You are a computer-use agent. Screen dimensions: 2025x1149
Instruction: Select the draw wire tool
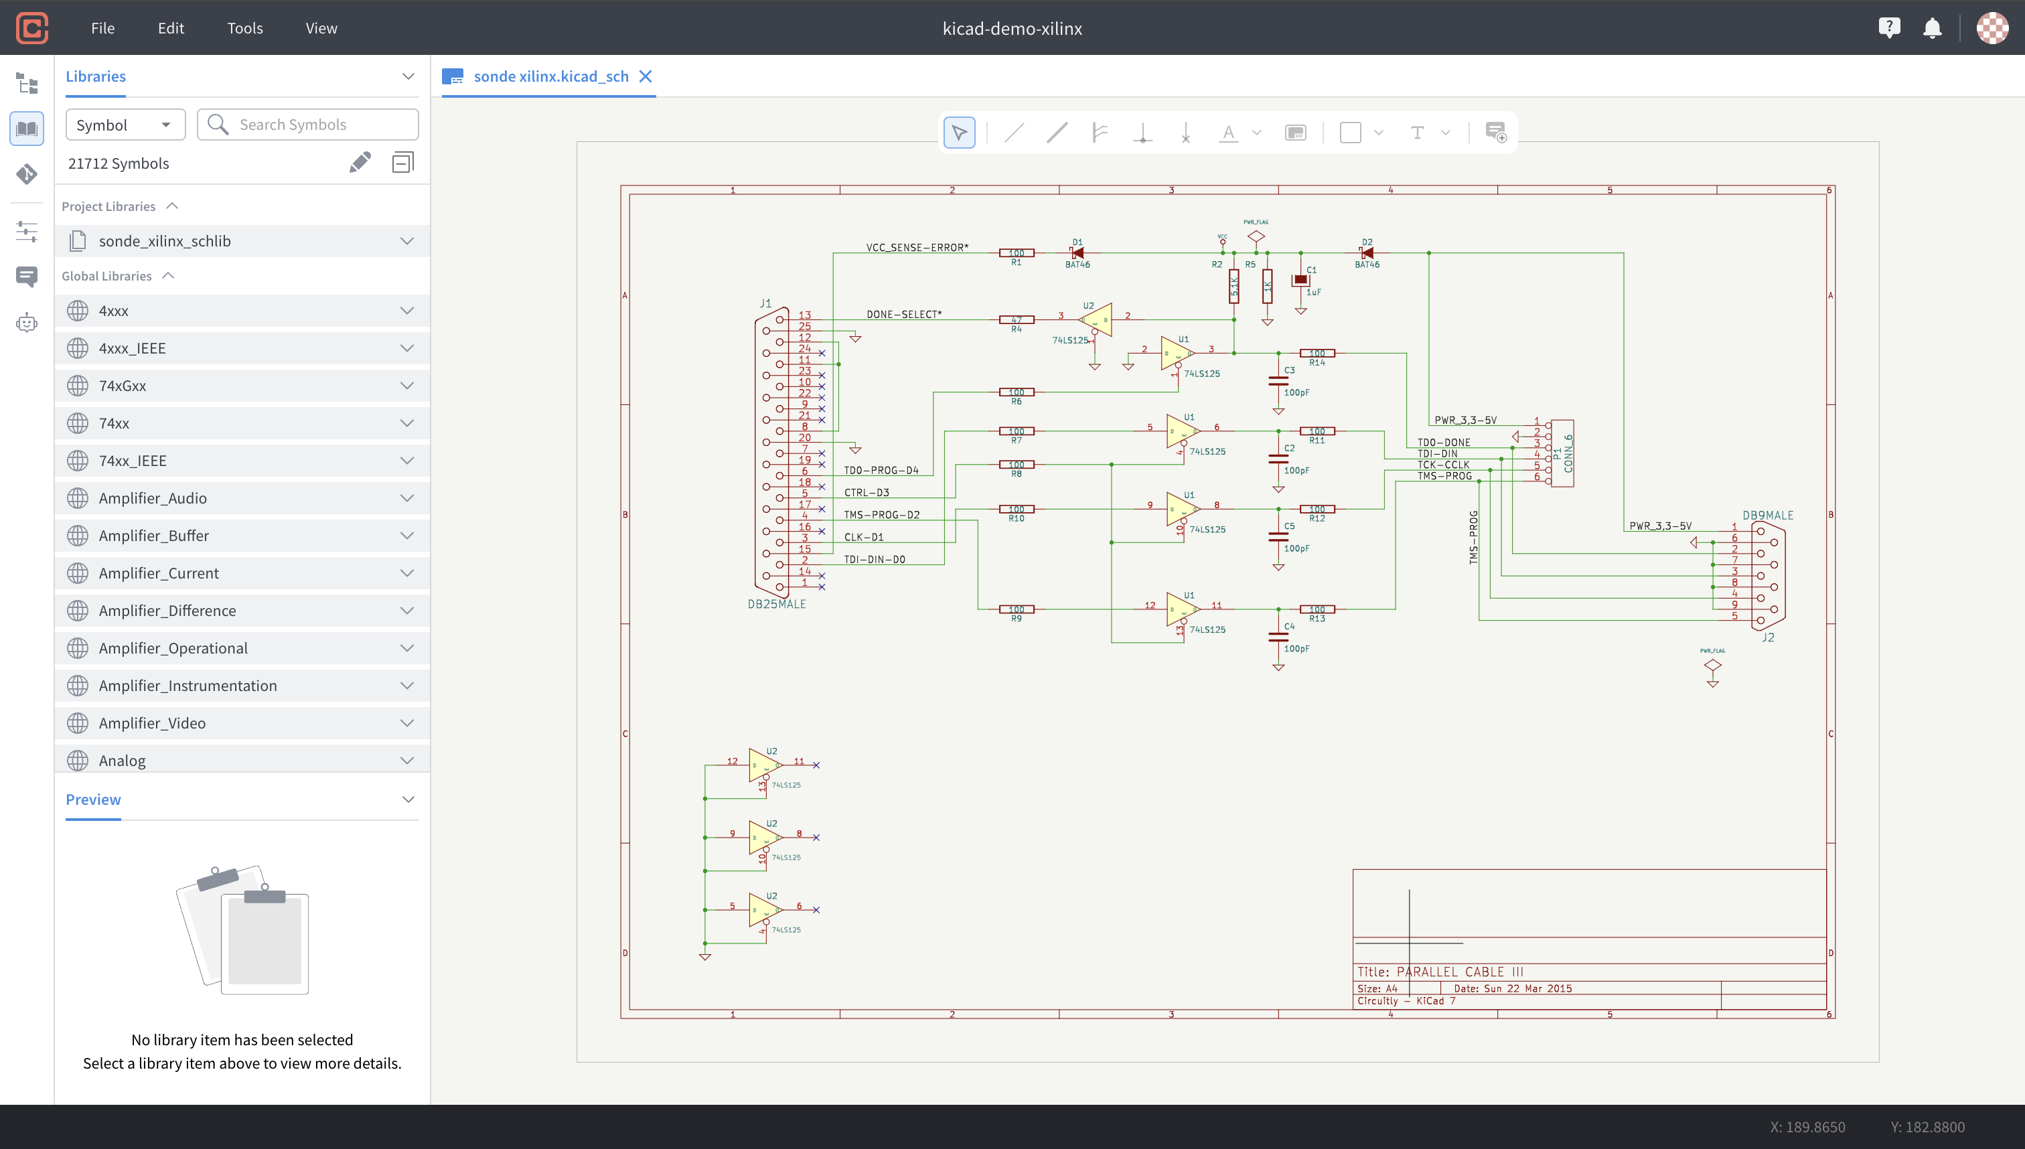point(1014,133)
